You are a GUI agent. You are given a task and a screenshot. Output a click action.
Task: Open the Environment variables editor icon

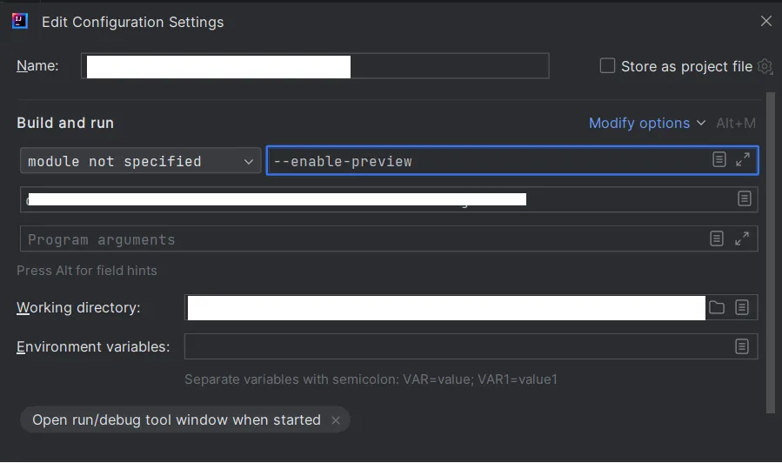point(742,346)
